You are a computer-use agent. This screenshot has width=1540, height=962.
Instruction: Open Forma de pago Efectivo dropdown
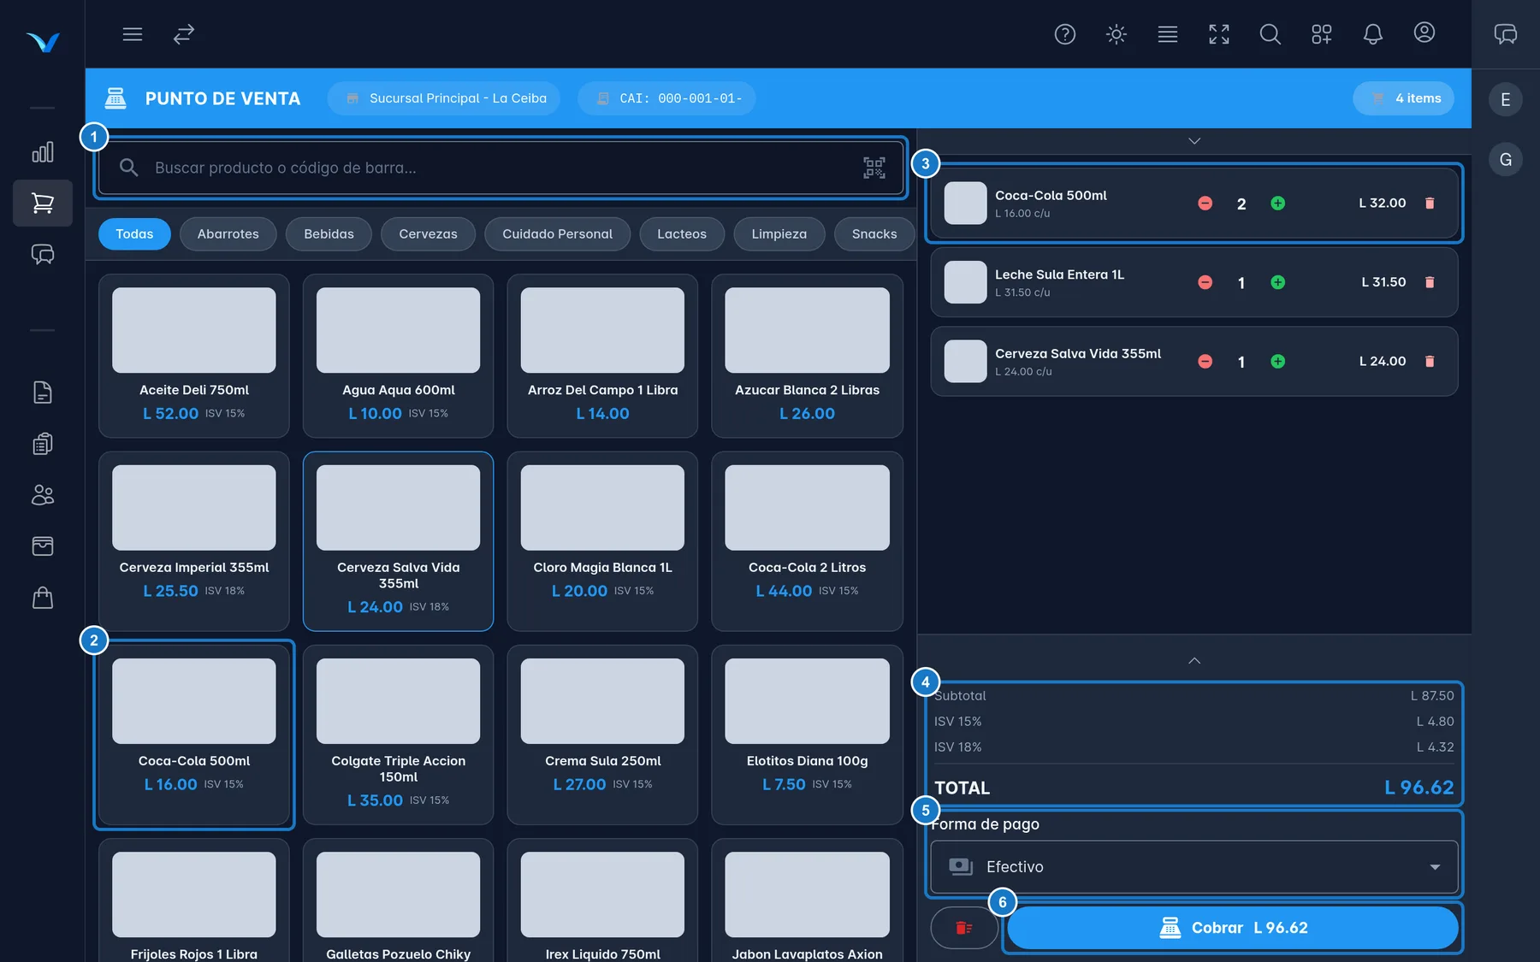click(x=1194, y=867)
